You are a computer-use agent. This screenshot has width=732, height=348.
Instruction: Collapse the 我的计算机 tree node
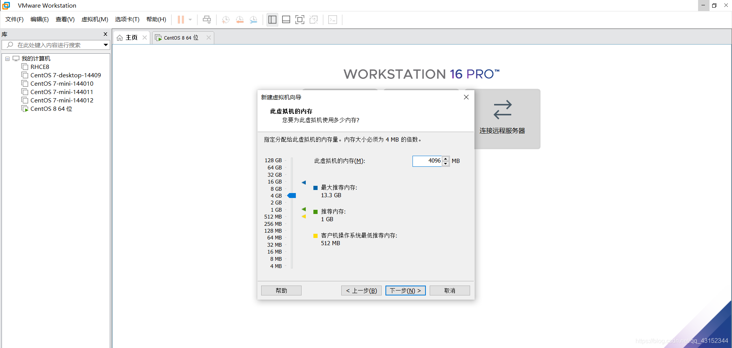(x=7, y=59)
